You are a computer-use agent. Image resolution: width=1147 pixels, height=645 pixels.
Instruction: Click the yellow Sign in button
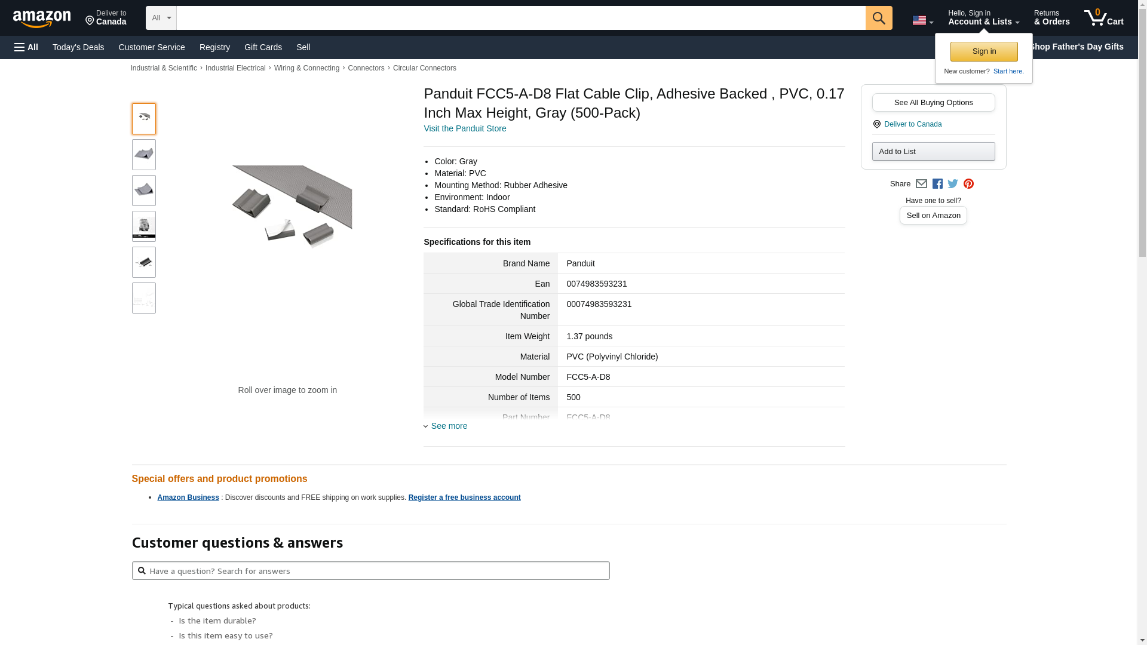coord(984,51)
